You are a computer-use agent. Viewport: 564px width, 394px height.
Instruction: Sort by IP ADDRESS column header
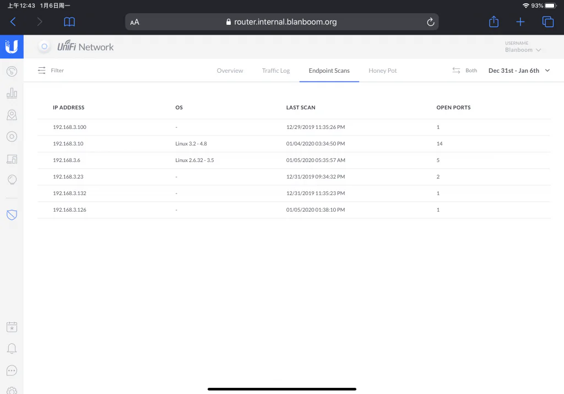(x=68, y=107)
